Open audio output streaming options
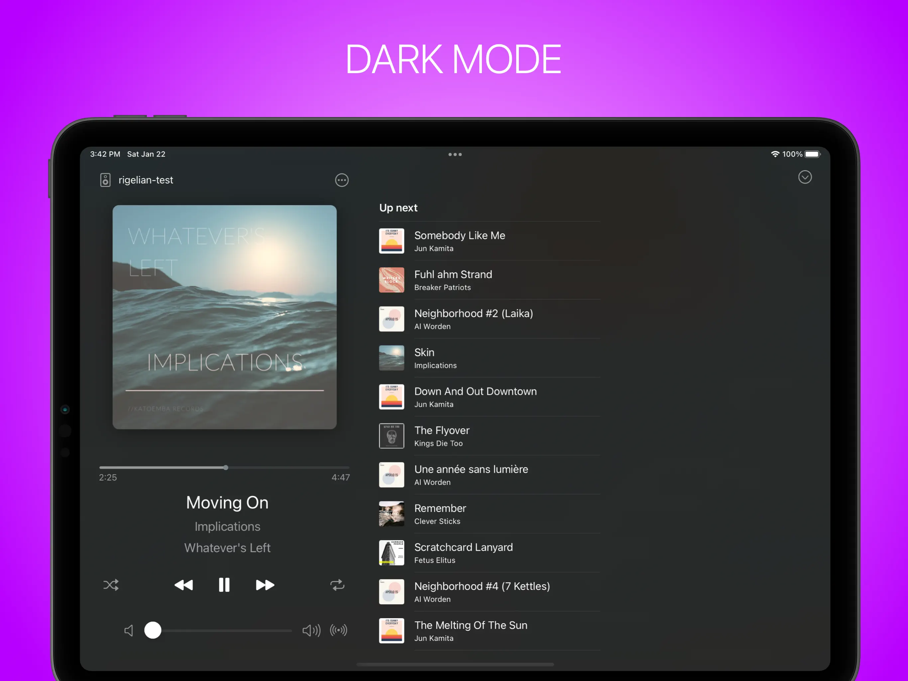 tap(339, 630)
